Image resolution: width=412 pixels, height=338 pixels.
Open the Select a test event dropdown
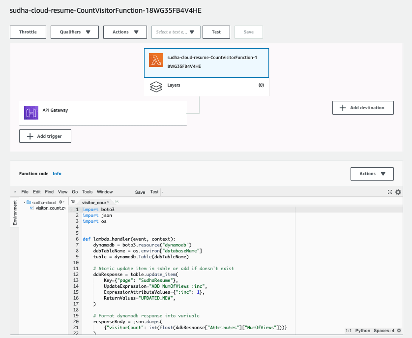pyautogui.click(x=176, y=32)
